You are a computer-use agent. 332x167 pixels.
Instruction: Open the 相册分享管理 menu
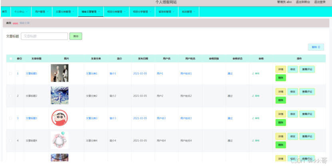tap(142, 12)
